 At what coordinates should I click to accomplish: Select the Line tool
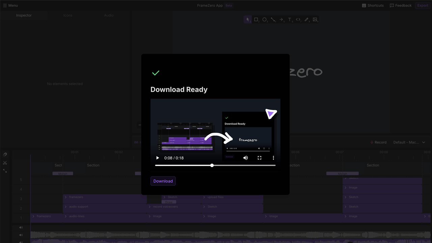tap(273, 20)
